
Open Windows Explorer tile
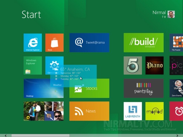(x=33, y=65)
